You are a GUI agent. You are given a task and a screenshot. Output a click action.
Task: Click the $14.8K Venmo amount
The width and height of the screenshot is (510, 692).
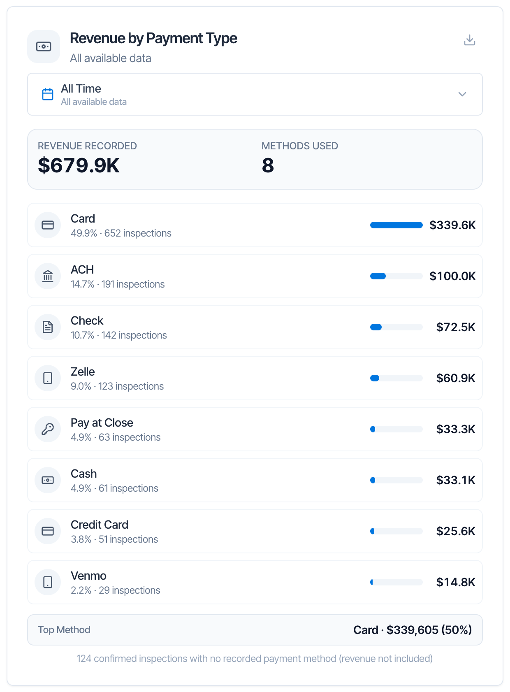point(456,582)
